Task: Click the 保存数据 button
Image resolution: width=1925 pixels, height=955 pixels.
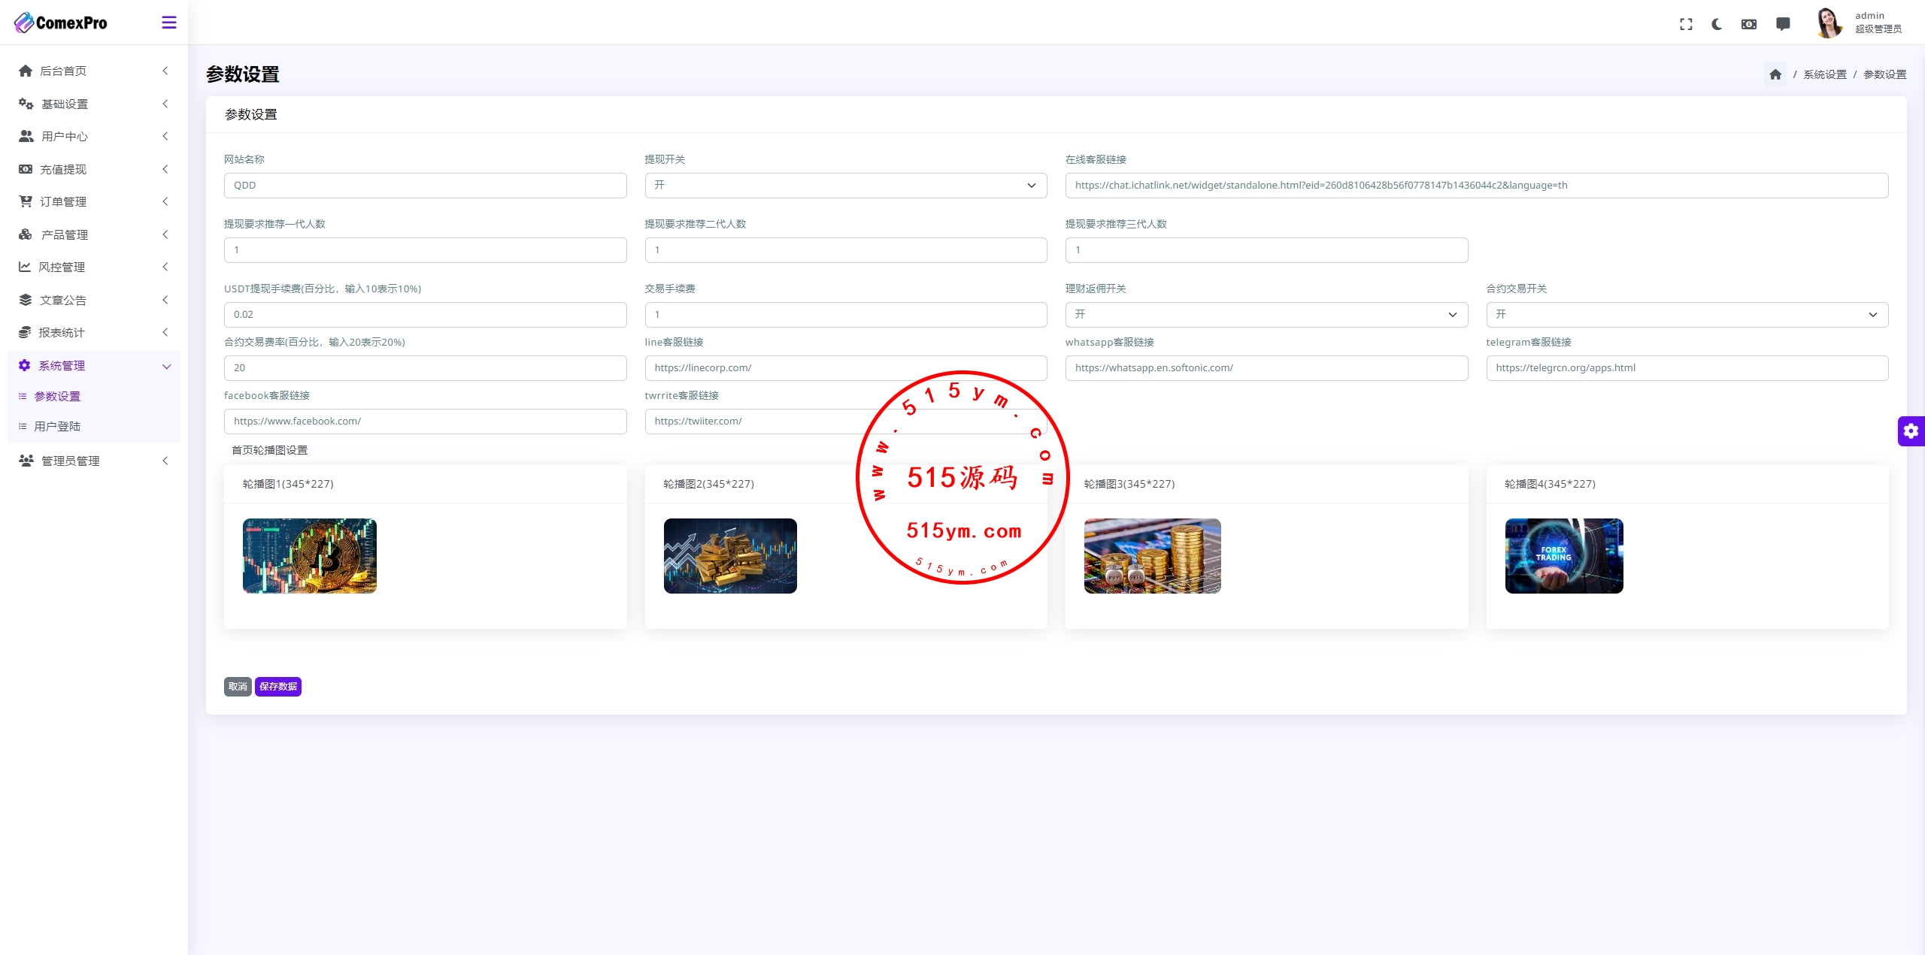Action: 277,687
